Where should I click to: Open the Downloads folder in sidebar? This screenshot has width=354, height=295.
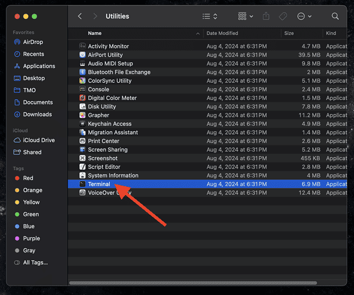click(37, 114)
